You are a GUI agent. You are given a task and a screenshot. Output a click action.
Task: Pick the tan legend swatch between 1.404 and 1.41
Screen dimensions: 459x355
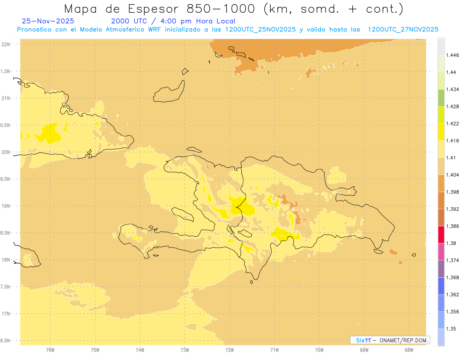(x=441, y=166)
